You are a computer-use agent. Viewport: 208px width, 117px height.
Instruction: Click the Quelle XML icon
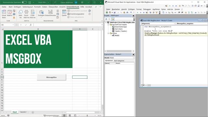(64, 13)
